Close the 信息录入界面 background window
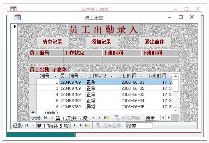Screen dimensions: 209x143 pyautogui.click(x=198, y=9)
